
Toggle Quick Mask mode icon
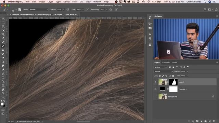(3, 110)
